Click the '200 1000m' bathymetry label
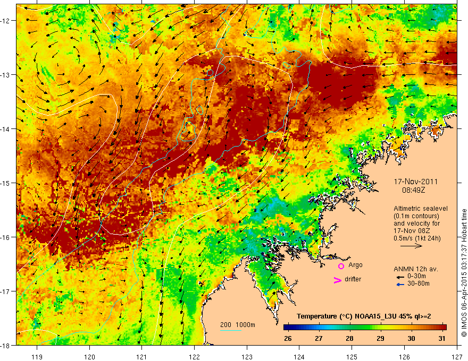The width and height of the screenshot is (468, 361). tap(238, 325)
